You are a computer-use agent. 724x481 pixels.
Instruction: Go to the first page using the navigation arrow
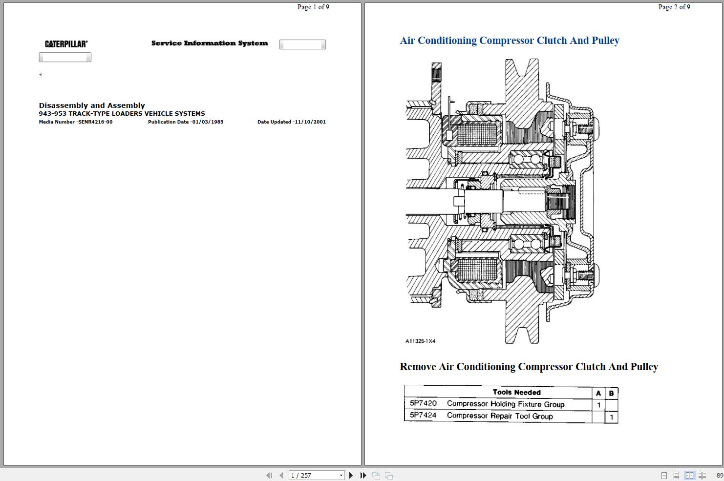tap(269, 475)
